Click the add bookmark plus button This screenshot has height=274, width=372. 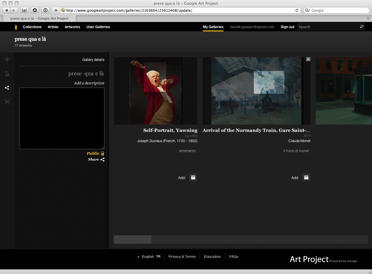click(56, 10)
